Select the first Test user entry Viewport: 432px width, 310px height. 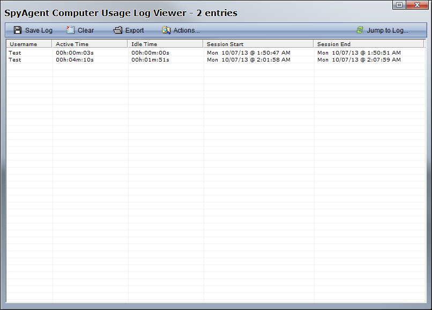tap(15, 52)
